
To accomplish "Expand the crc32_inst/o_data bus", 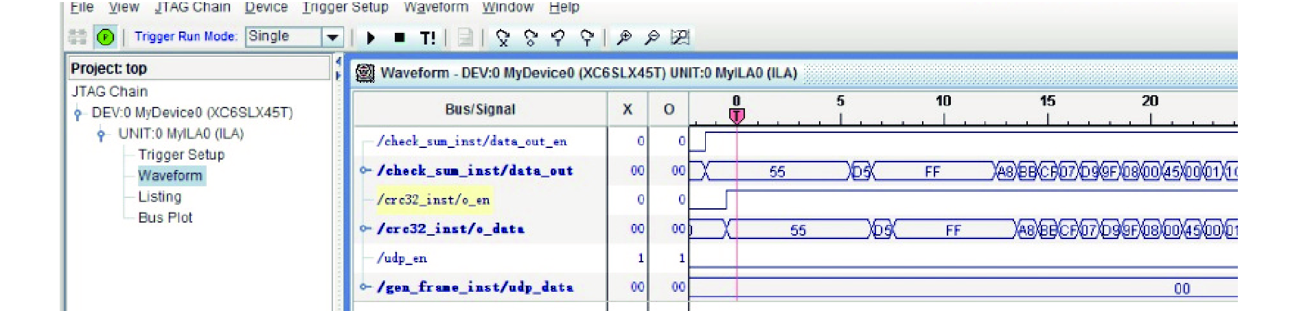I will [x=365, y=229].
